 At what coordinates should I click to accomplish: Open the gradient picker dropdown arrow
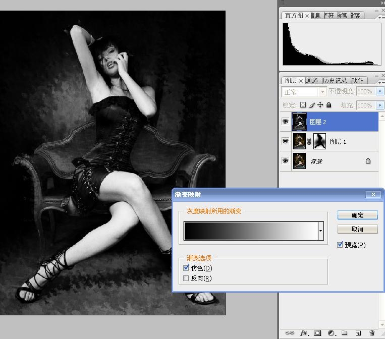click(321, 231)
